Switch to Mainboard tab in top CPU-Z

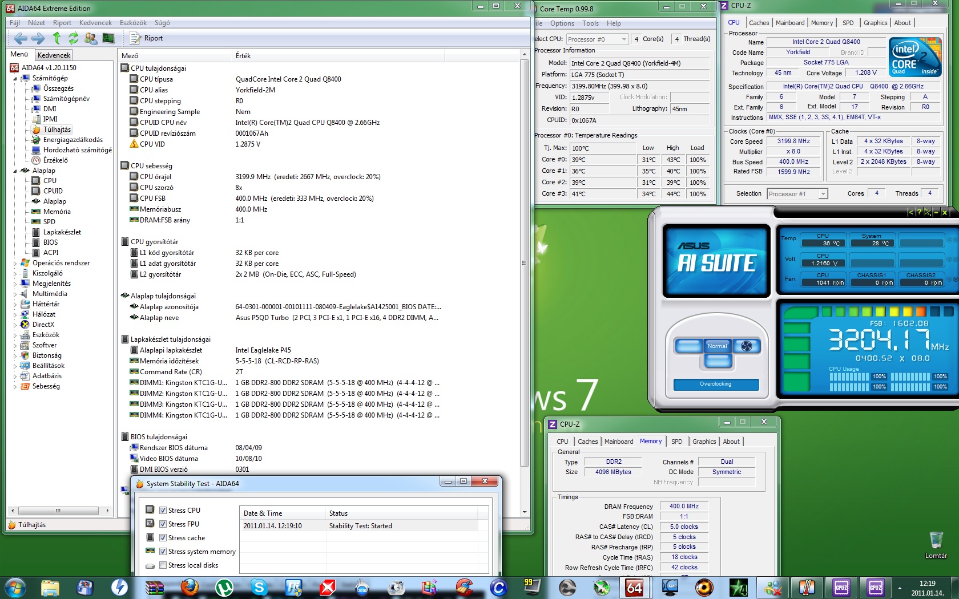click(x=790, y=23)
